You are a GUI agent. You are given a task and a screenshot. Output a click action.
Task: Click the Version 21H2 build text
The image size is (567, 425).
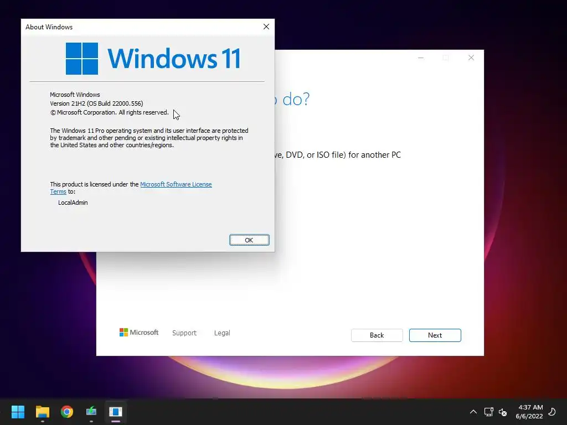tap(96, 103)
